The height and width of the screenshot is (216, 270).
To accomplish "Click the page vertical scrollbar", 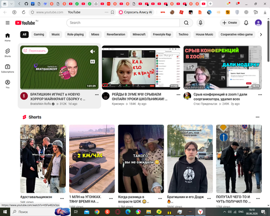I will coord(268,40).
